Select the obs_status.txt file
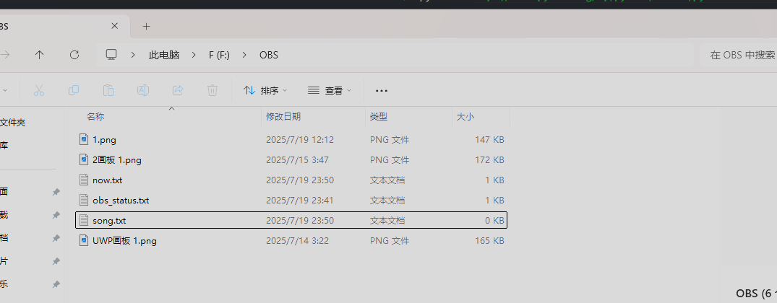Viewport: 777px width, 303px height. (x=121, y=200)
